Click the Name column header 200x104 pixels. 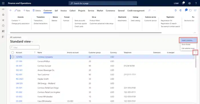pyautogui.click(x=40, y=52)
